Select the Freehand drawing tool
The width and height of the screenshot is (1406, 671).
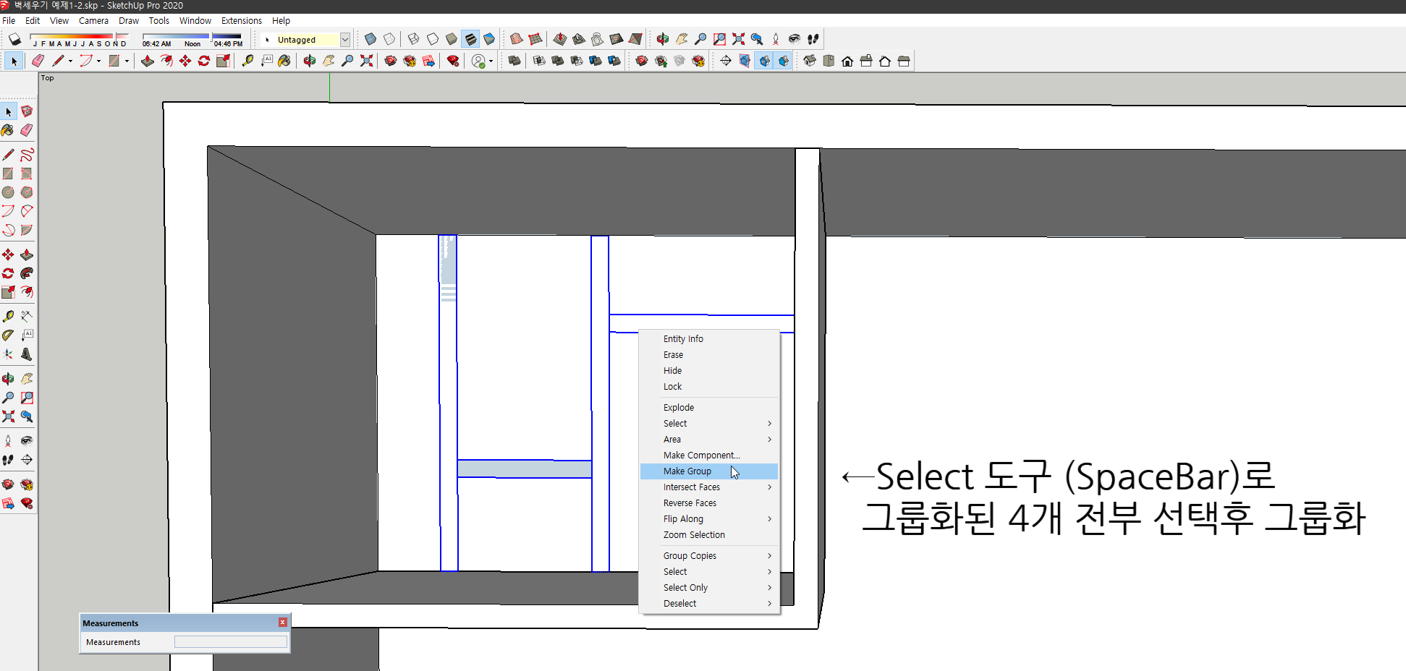pyautogui.click(x=27, y=155)
